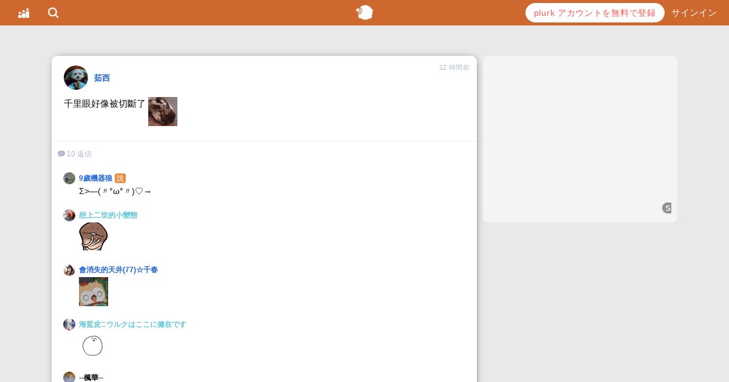This screenshot has height=382, width=729.
Task: Open the hot plurks ranking icon
Action: [x=24, y=13]
